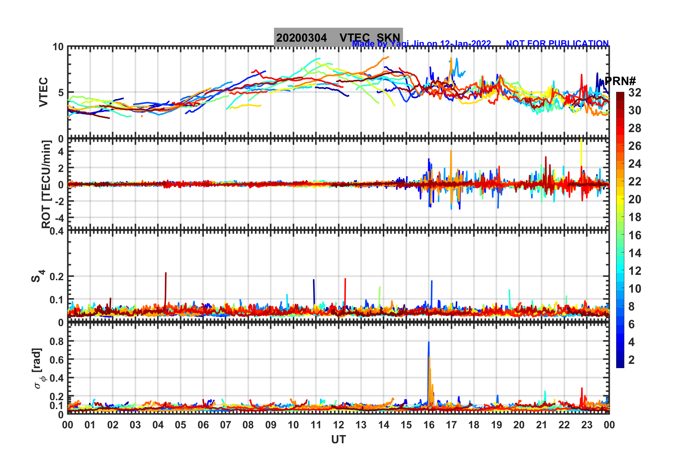Click x-axis tick label "07"
The image size is (677, 460).
click(x=226, y=425)
